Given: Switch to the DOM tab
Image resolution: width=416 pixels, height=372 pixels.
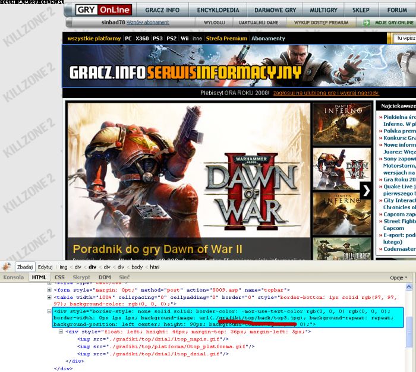Looking at the screenshot, I should (x=105, y=277).
